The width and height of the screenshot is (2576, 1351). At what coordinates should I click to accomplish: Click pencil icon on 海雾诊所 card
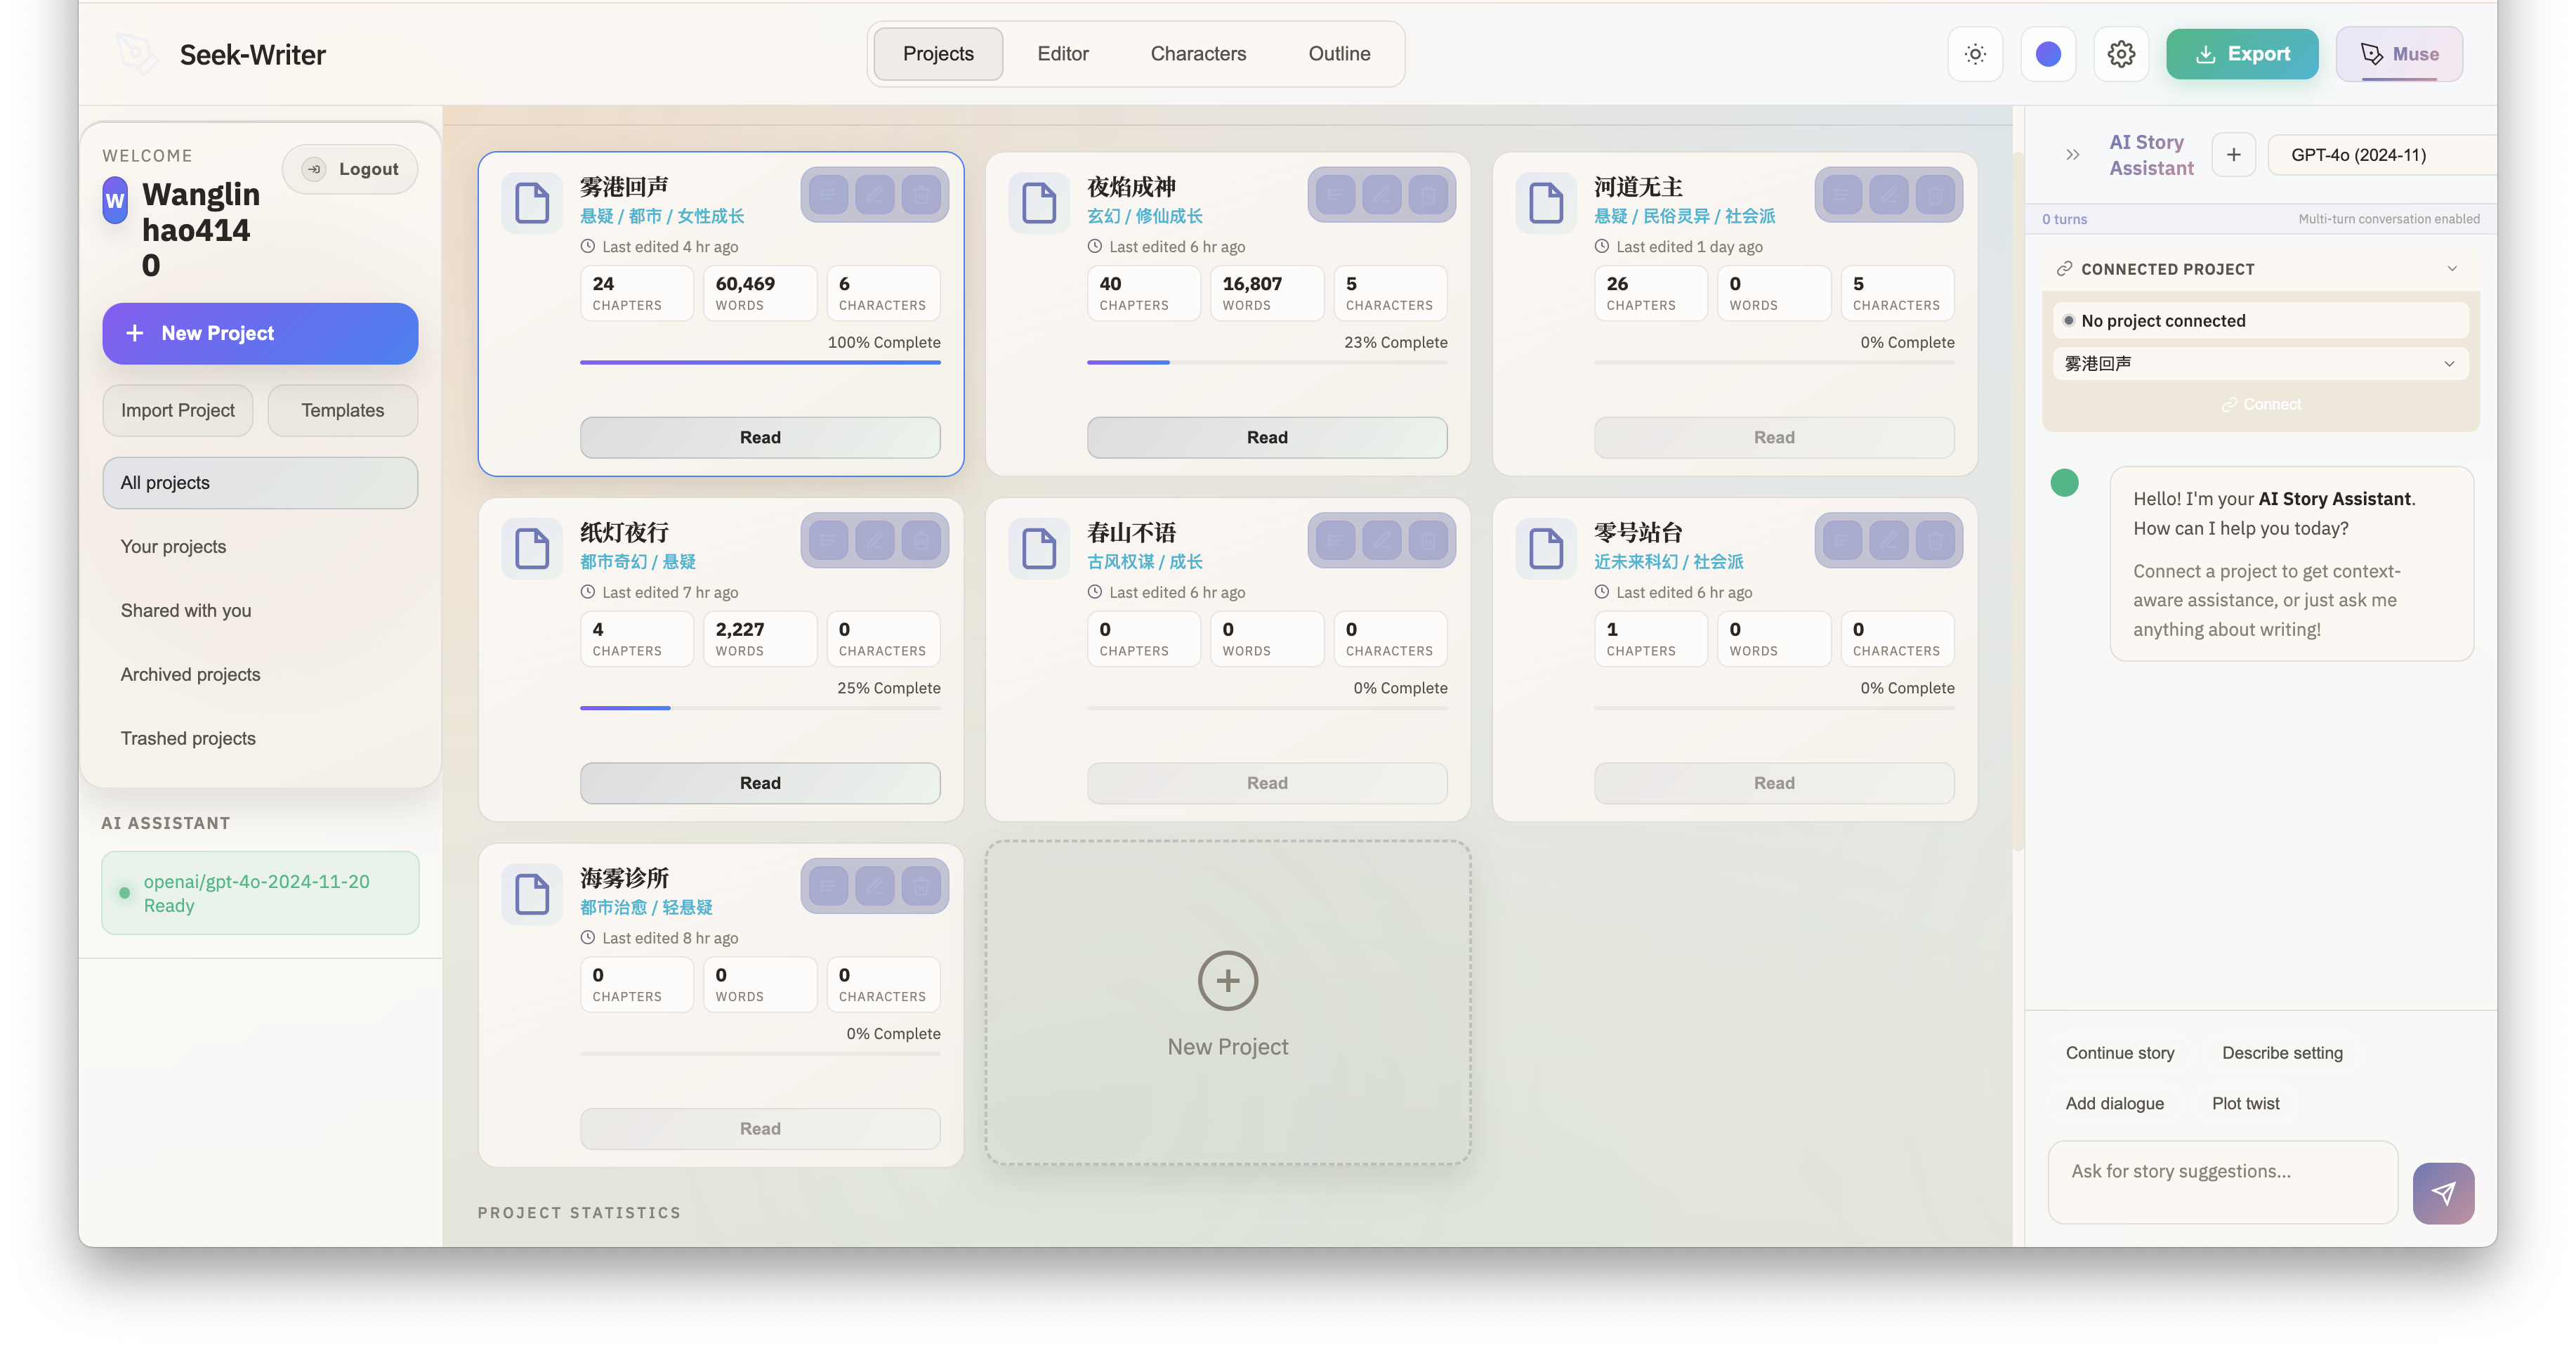(875, 887)
